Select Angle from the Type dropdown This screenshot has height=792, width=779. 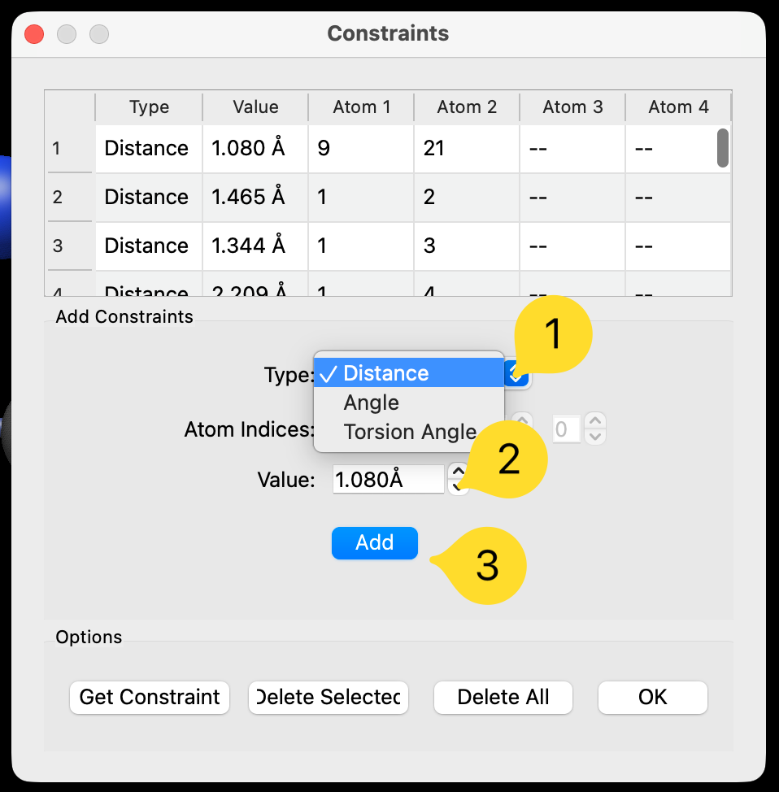(x=372, y=403)
